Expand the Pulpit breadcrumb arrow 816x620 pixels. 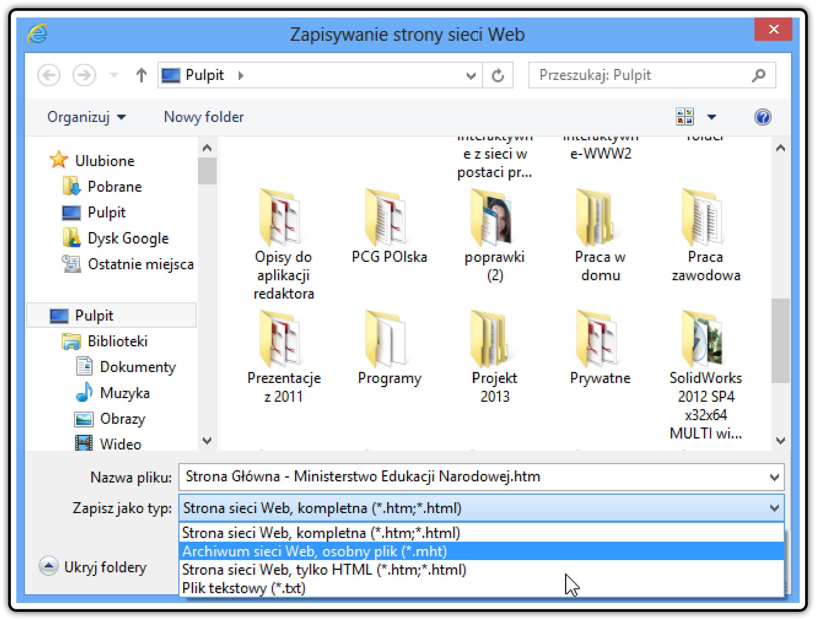[x=241, y=76]
